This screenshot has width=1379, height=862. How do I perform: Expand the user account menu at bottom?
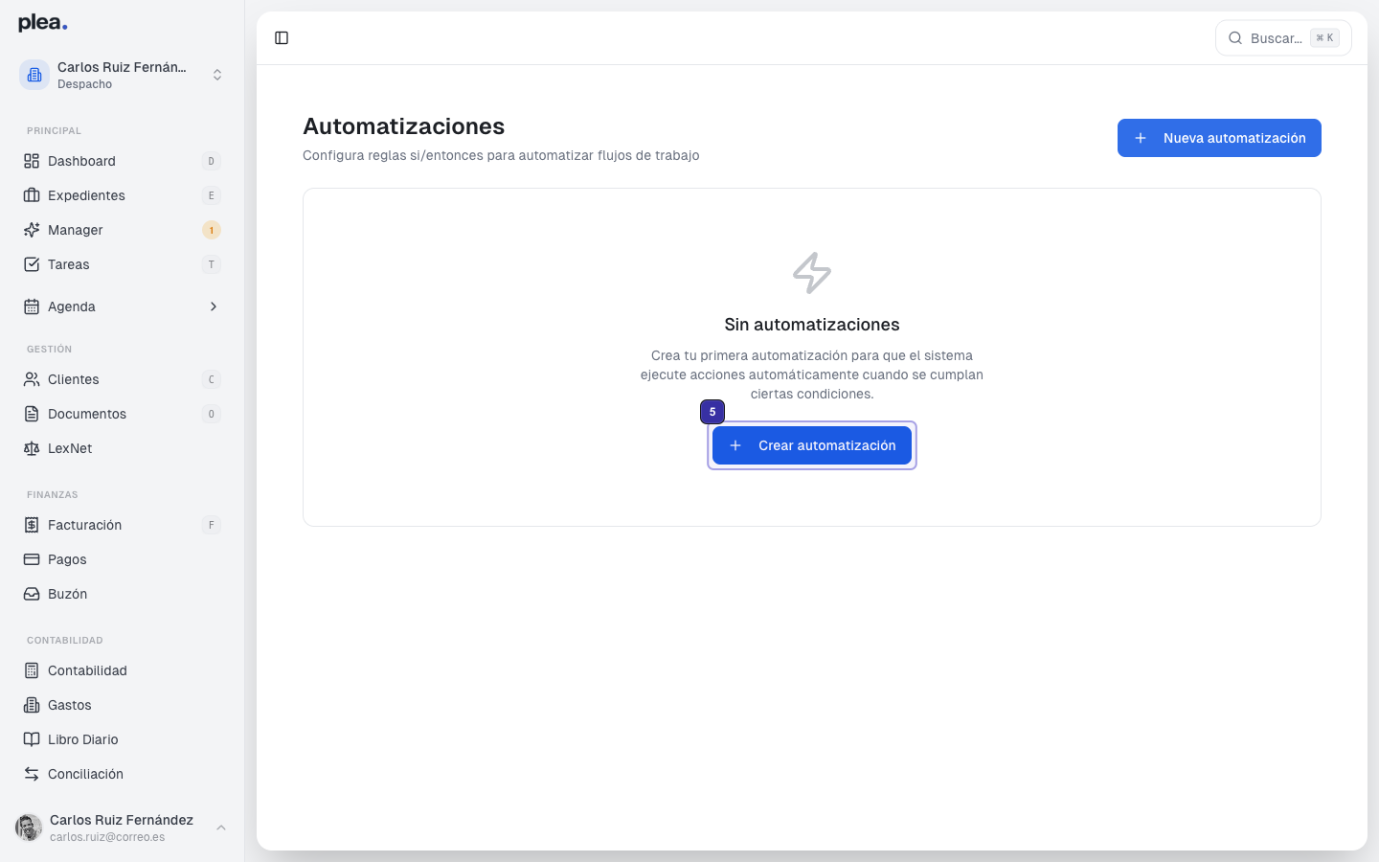221,828
